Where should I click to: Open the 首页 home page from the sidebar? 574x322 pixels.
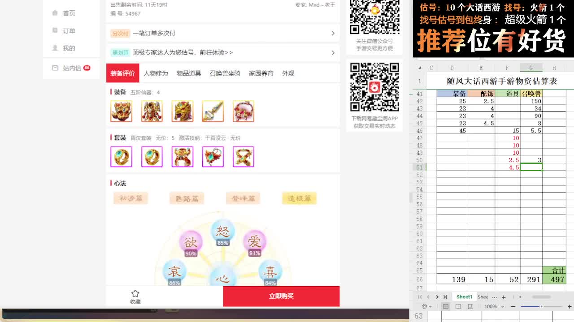tap(68, 13)
